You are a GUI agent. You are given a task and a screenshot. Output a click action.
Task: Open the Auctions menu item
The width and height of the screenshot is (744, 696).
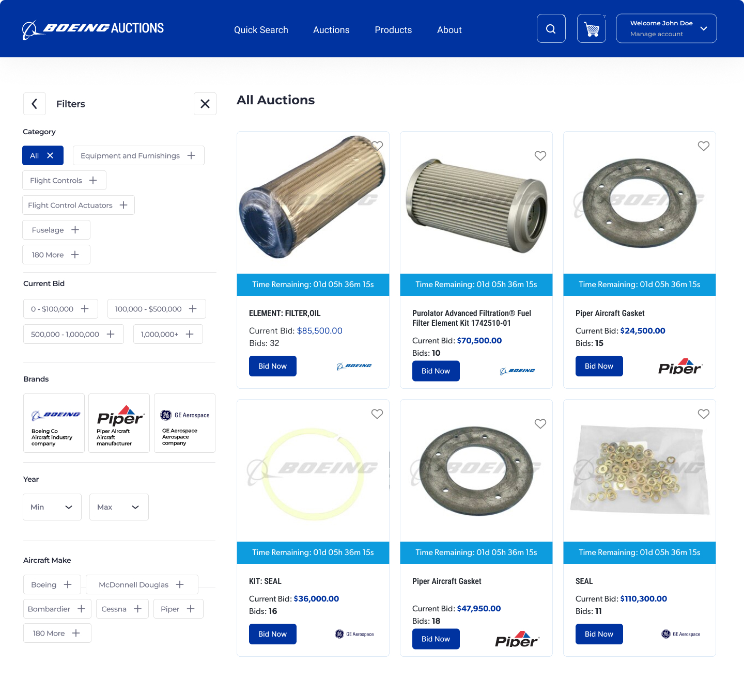click(331, 30)
